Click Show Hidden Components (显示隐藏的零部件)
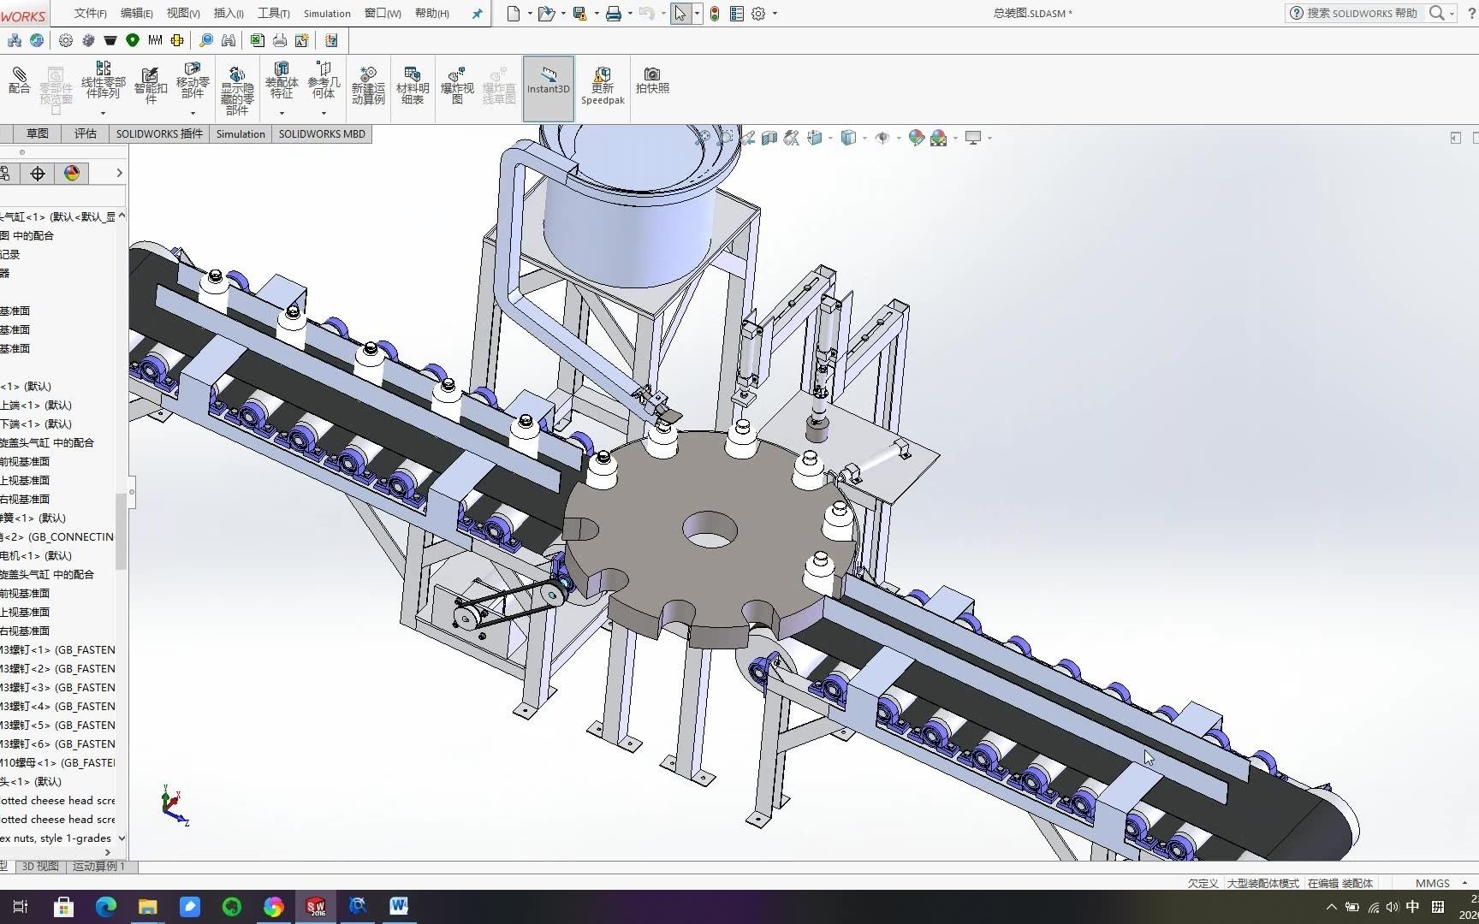The width and height of the screenshot is (1479, 924). [237, 89]
